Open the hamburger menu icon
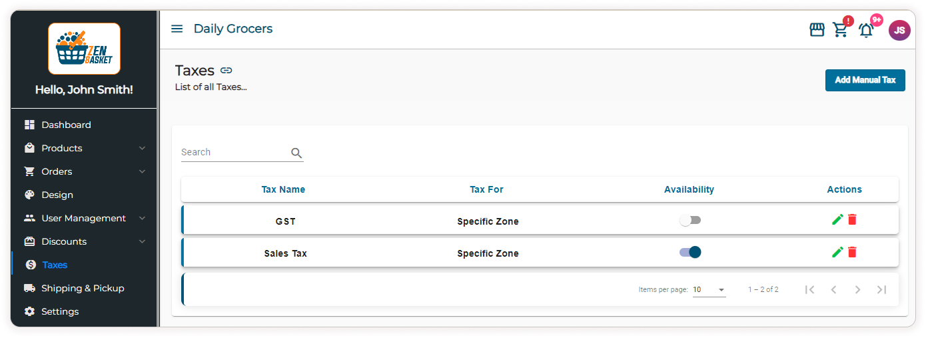 (x=177, y=29)
